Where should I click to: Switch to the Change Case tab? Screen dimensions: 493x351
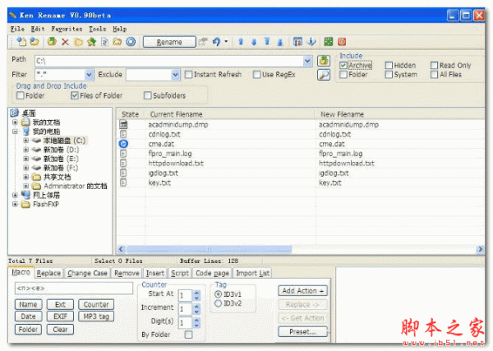[x=87, y=273]
